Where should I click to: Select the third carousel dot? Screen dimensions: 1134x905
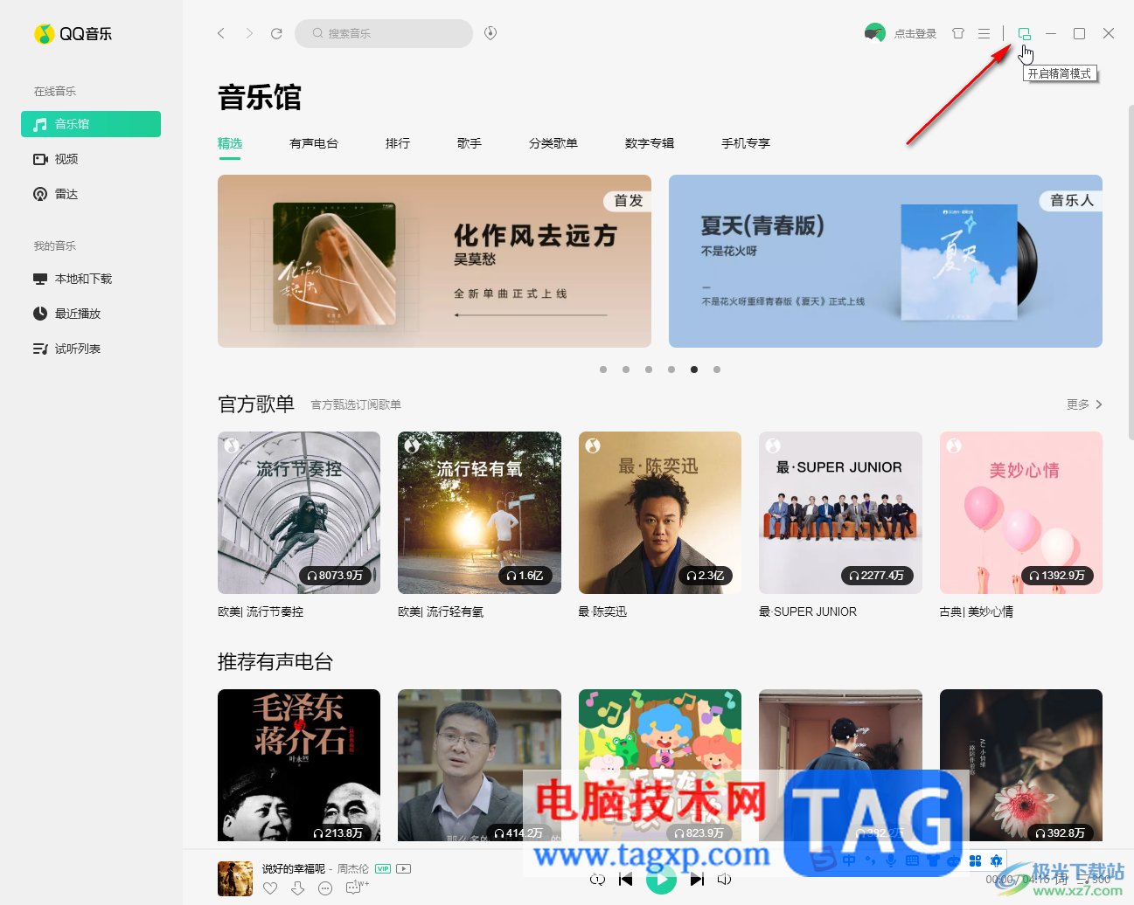click(x=649, y=370)
